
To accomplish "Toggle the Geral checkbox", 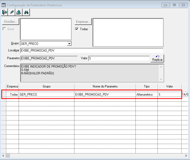I will [x=4, y=29].
